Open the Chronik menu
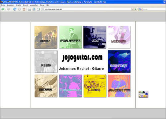166x119 pixels. (x=25, y=5)
